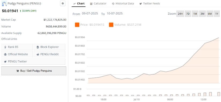Toggle the Price series orange swatch
The image size is (221, 102).
point(77,25)
